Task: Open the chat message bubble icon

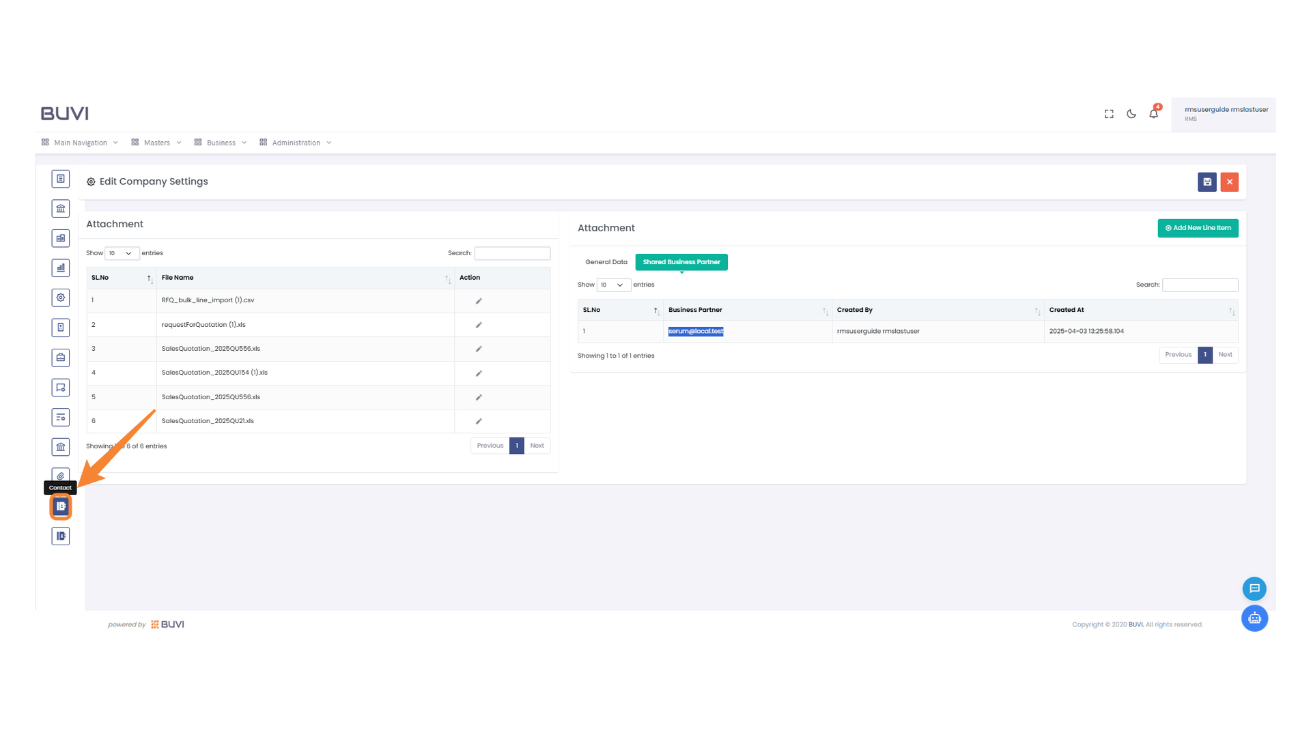Action: pyautogui.click(x=1254, y=588)
